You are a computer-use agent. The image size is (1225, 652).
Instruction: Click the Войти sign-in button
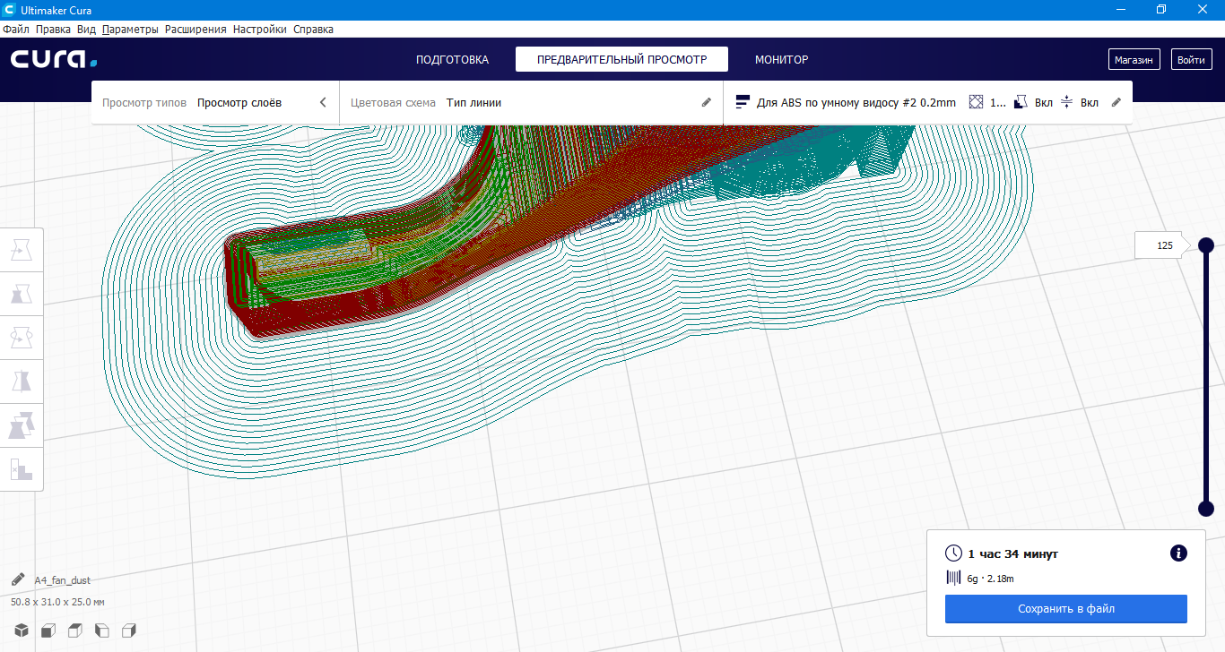click(x=1191, y=60)
